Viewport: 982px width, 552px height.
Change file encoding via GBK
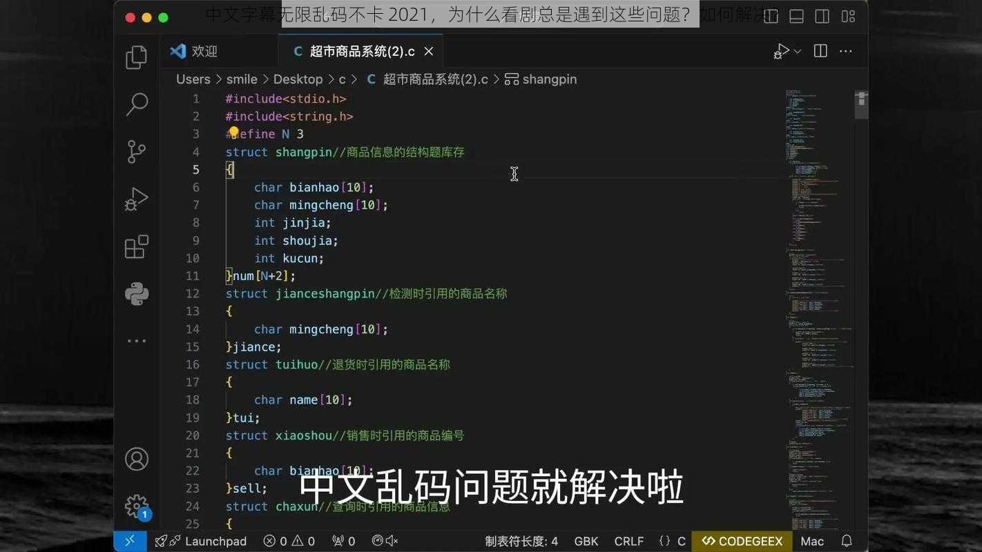pos(586,541)
